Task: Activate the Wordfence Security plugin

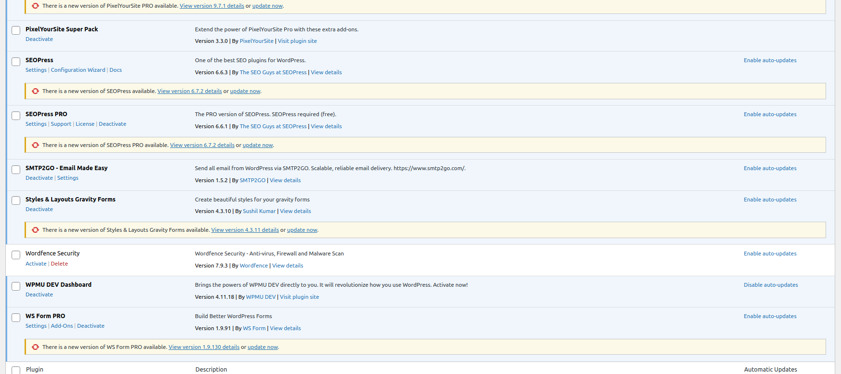Action: coord(36,264)
